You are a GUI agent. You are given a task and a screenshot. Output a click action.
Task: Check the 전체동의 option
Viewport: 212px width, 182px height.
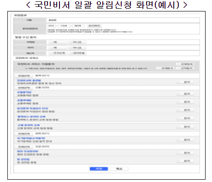coord(165,68)
